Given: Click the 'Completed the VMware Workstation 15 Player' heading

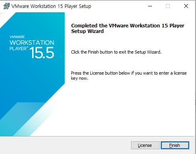Looking at the screenshot, I should click(127, 25).
